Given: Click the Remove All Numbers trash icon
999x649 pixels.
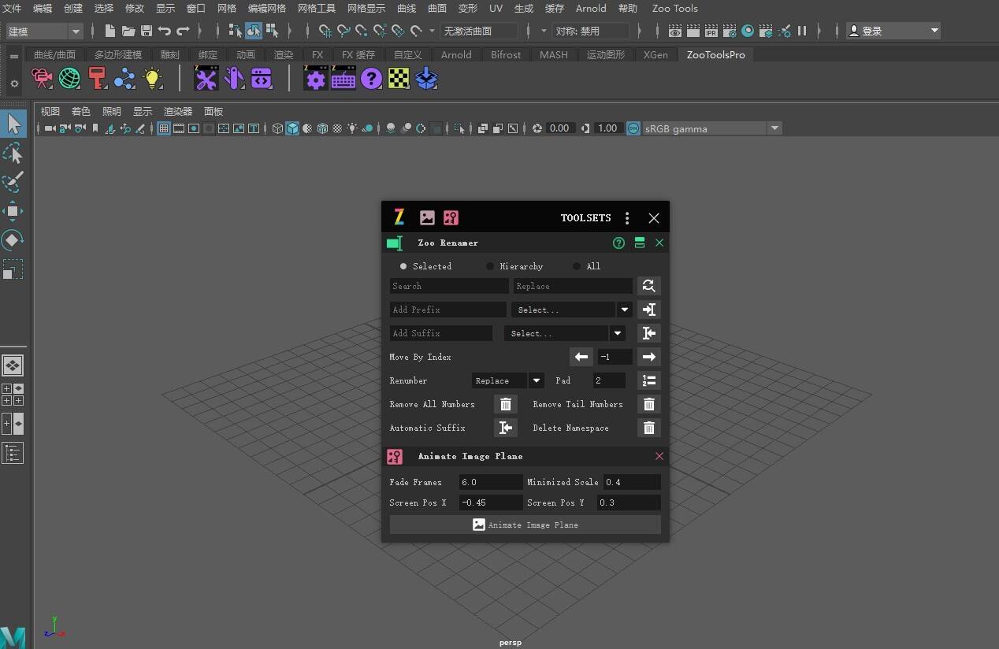Looking at the screenshot, I should pyautogui.click(x=505, y=404).
